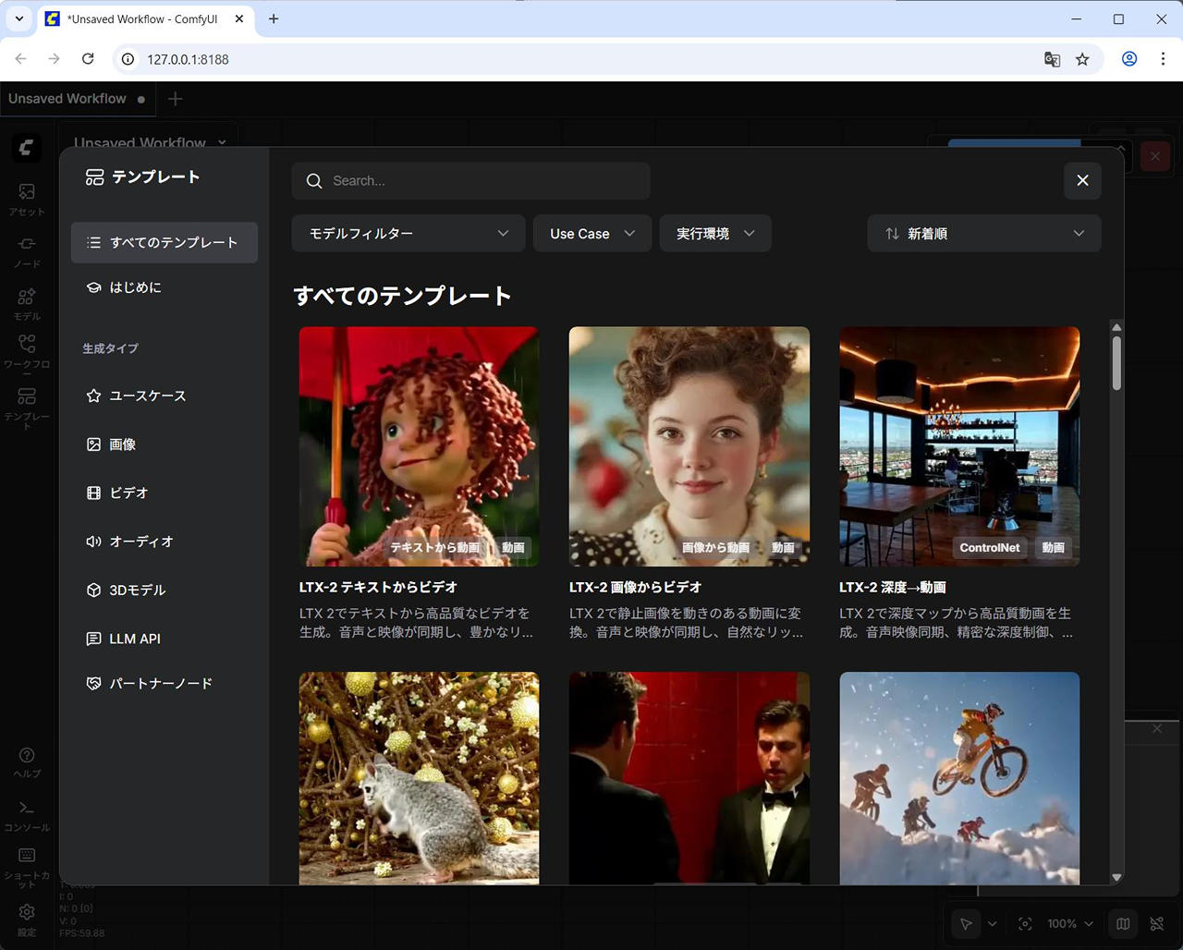Choose the 画像 category
This screenshot has width=1183, height=950.
pos(122,445)
